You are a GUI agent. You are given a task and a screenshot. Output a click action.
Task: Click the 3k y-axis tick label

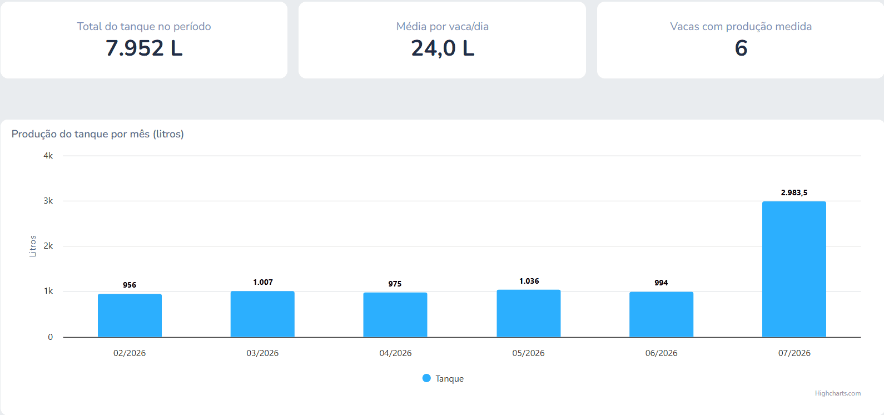click(48, 201)
